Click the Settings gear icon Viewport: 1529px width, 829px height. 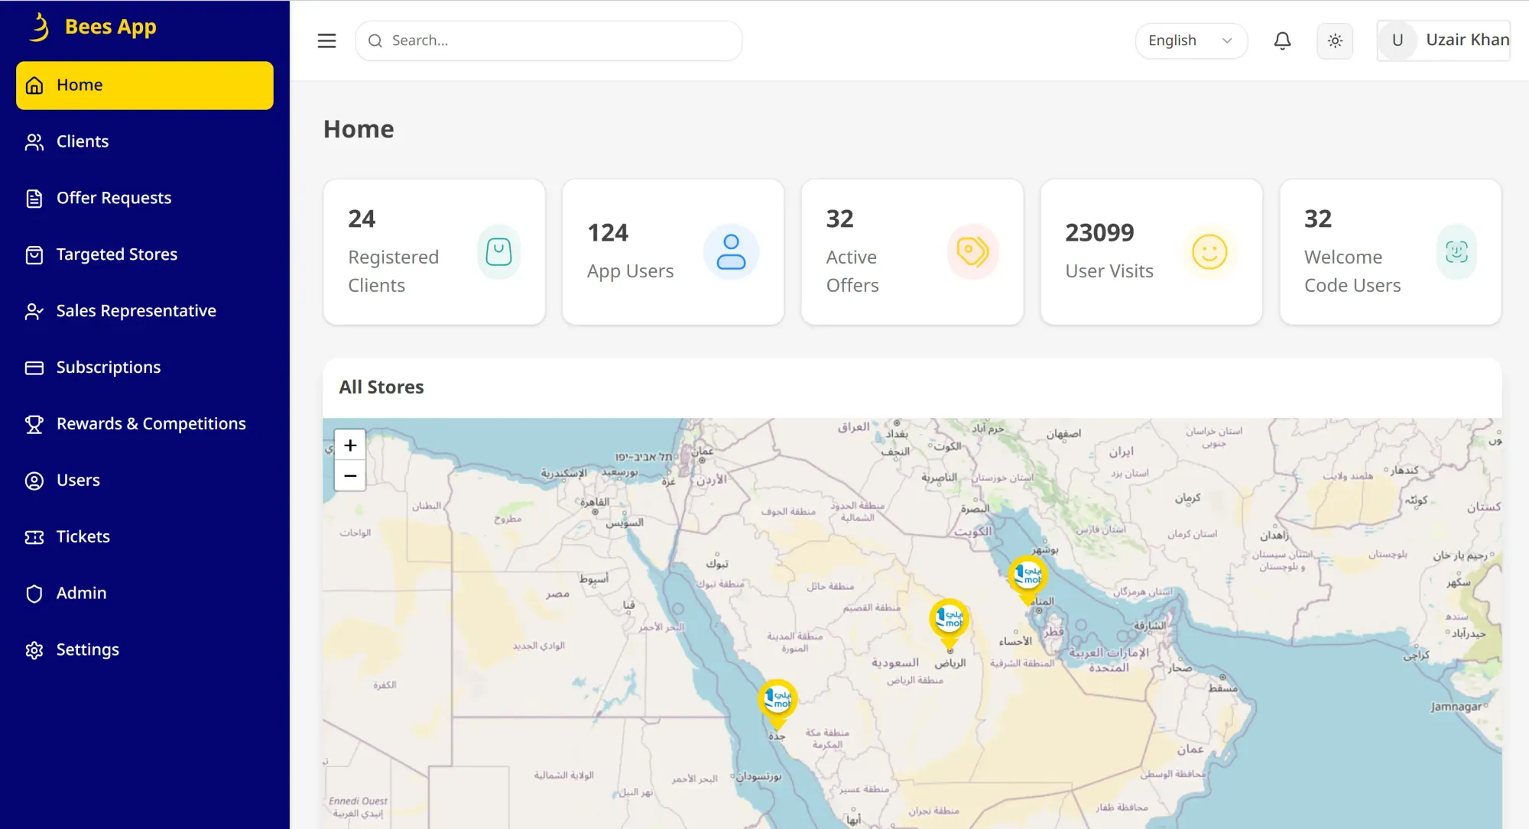pos(34,650)
